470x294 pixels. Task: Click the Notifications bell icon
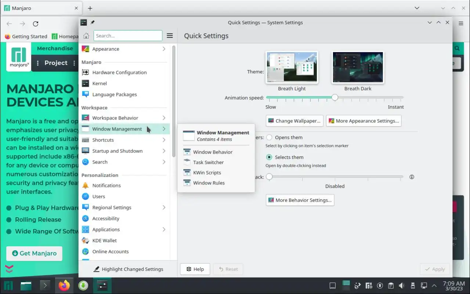coord(85,186)
